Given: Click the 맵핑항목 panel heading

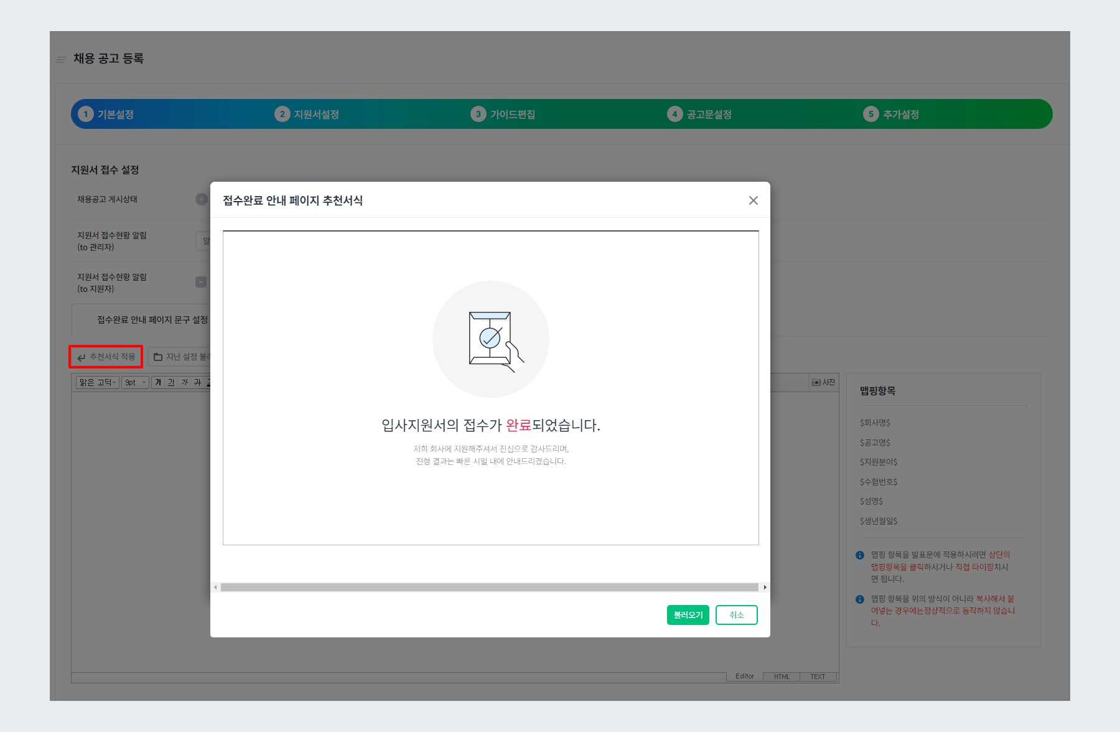Looking at the screenshot, I should 877,391.
